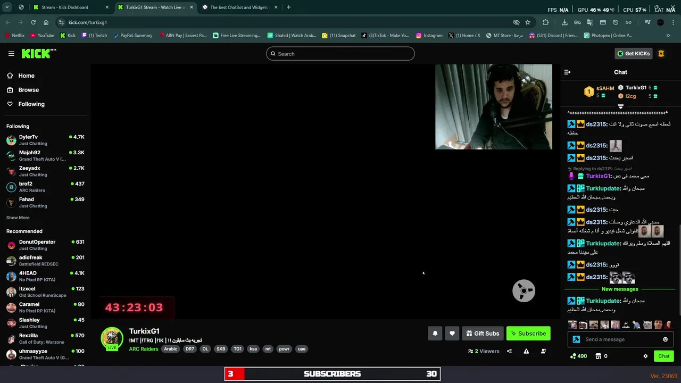Open browser downloads icon

[x=564, y=22]
